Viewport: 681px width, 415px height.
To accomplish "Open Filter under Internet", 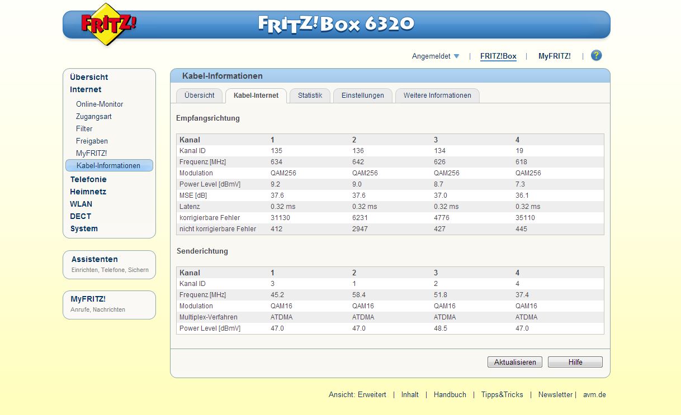I will point(84,128).
